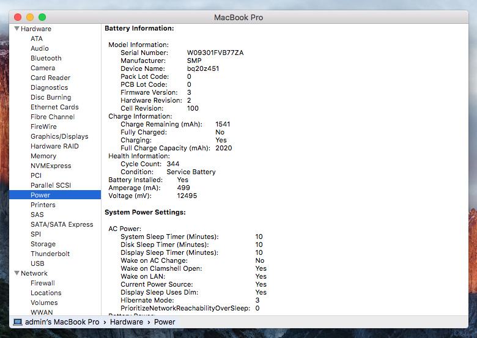The image size is (477, 338).
Task: Select Ethernet Cards entry
Action: click(x=54, y=107)
